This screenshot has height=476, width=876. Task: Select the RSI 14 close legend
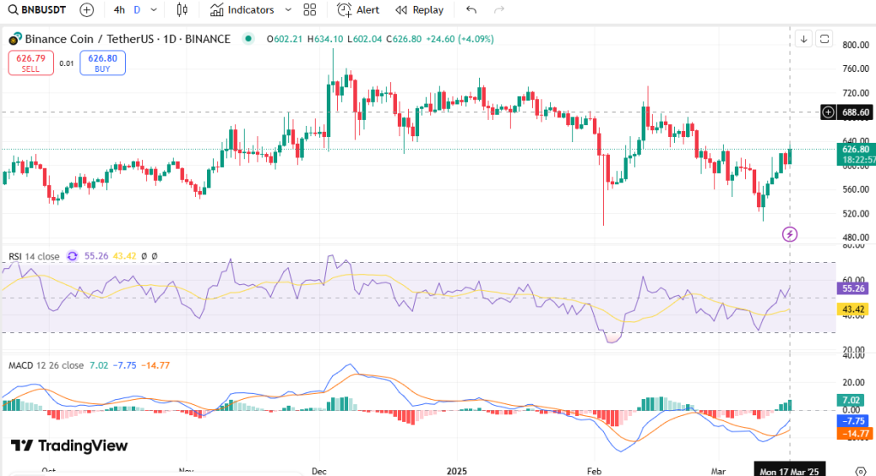pos(34,256)
